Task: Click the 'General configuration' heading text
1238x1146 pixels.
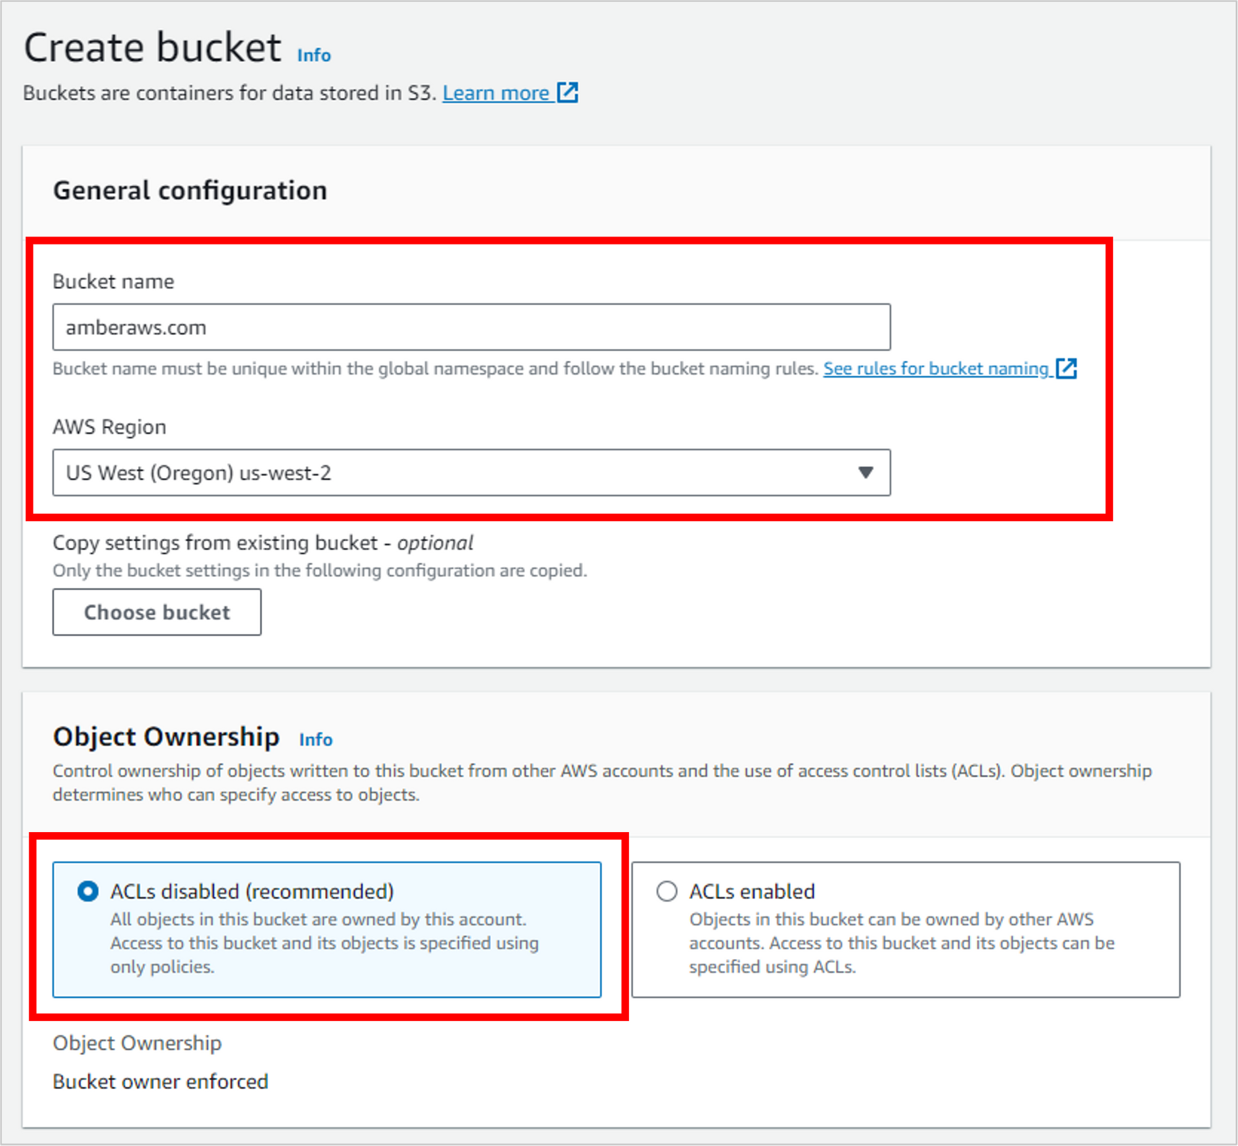Action: (189, 190)
